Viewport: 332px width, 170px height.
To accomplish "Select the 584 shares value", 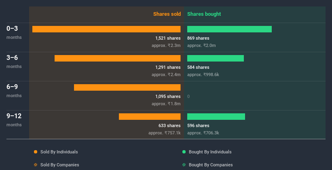I will 198,67.
